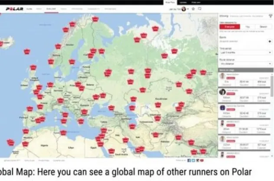Select the Everyone sessions filter
The width and height of the screenshot is (274, 181).
pos(230,27)
